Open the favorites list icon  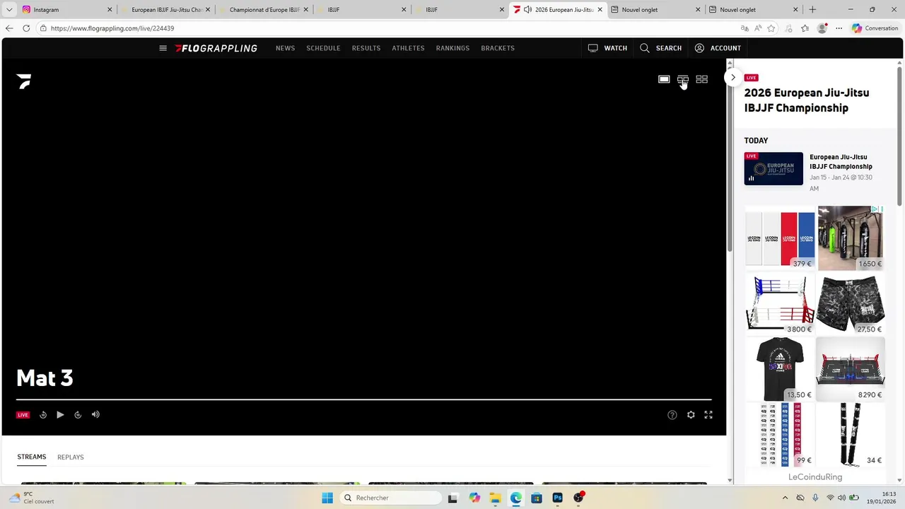tap(805, 28)
